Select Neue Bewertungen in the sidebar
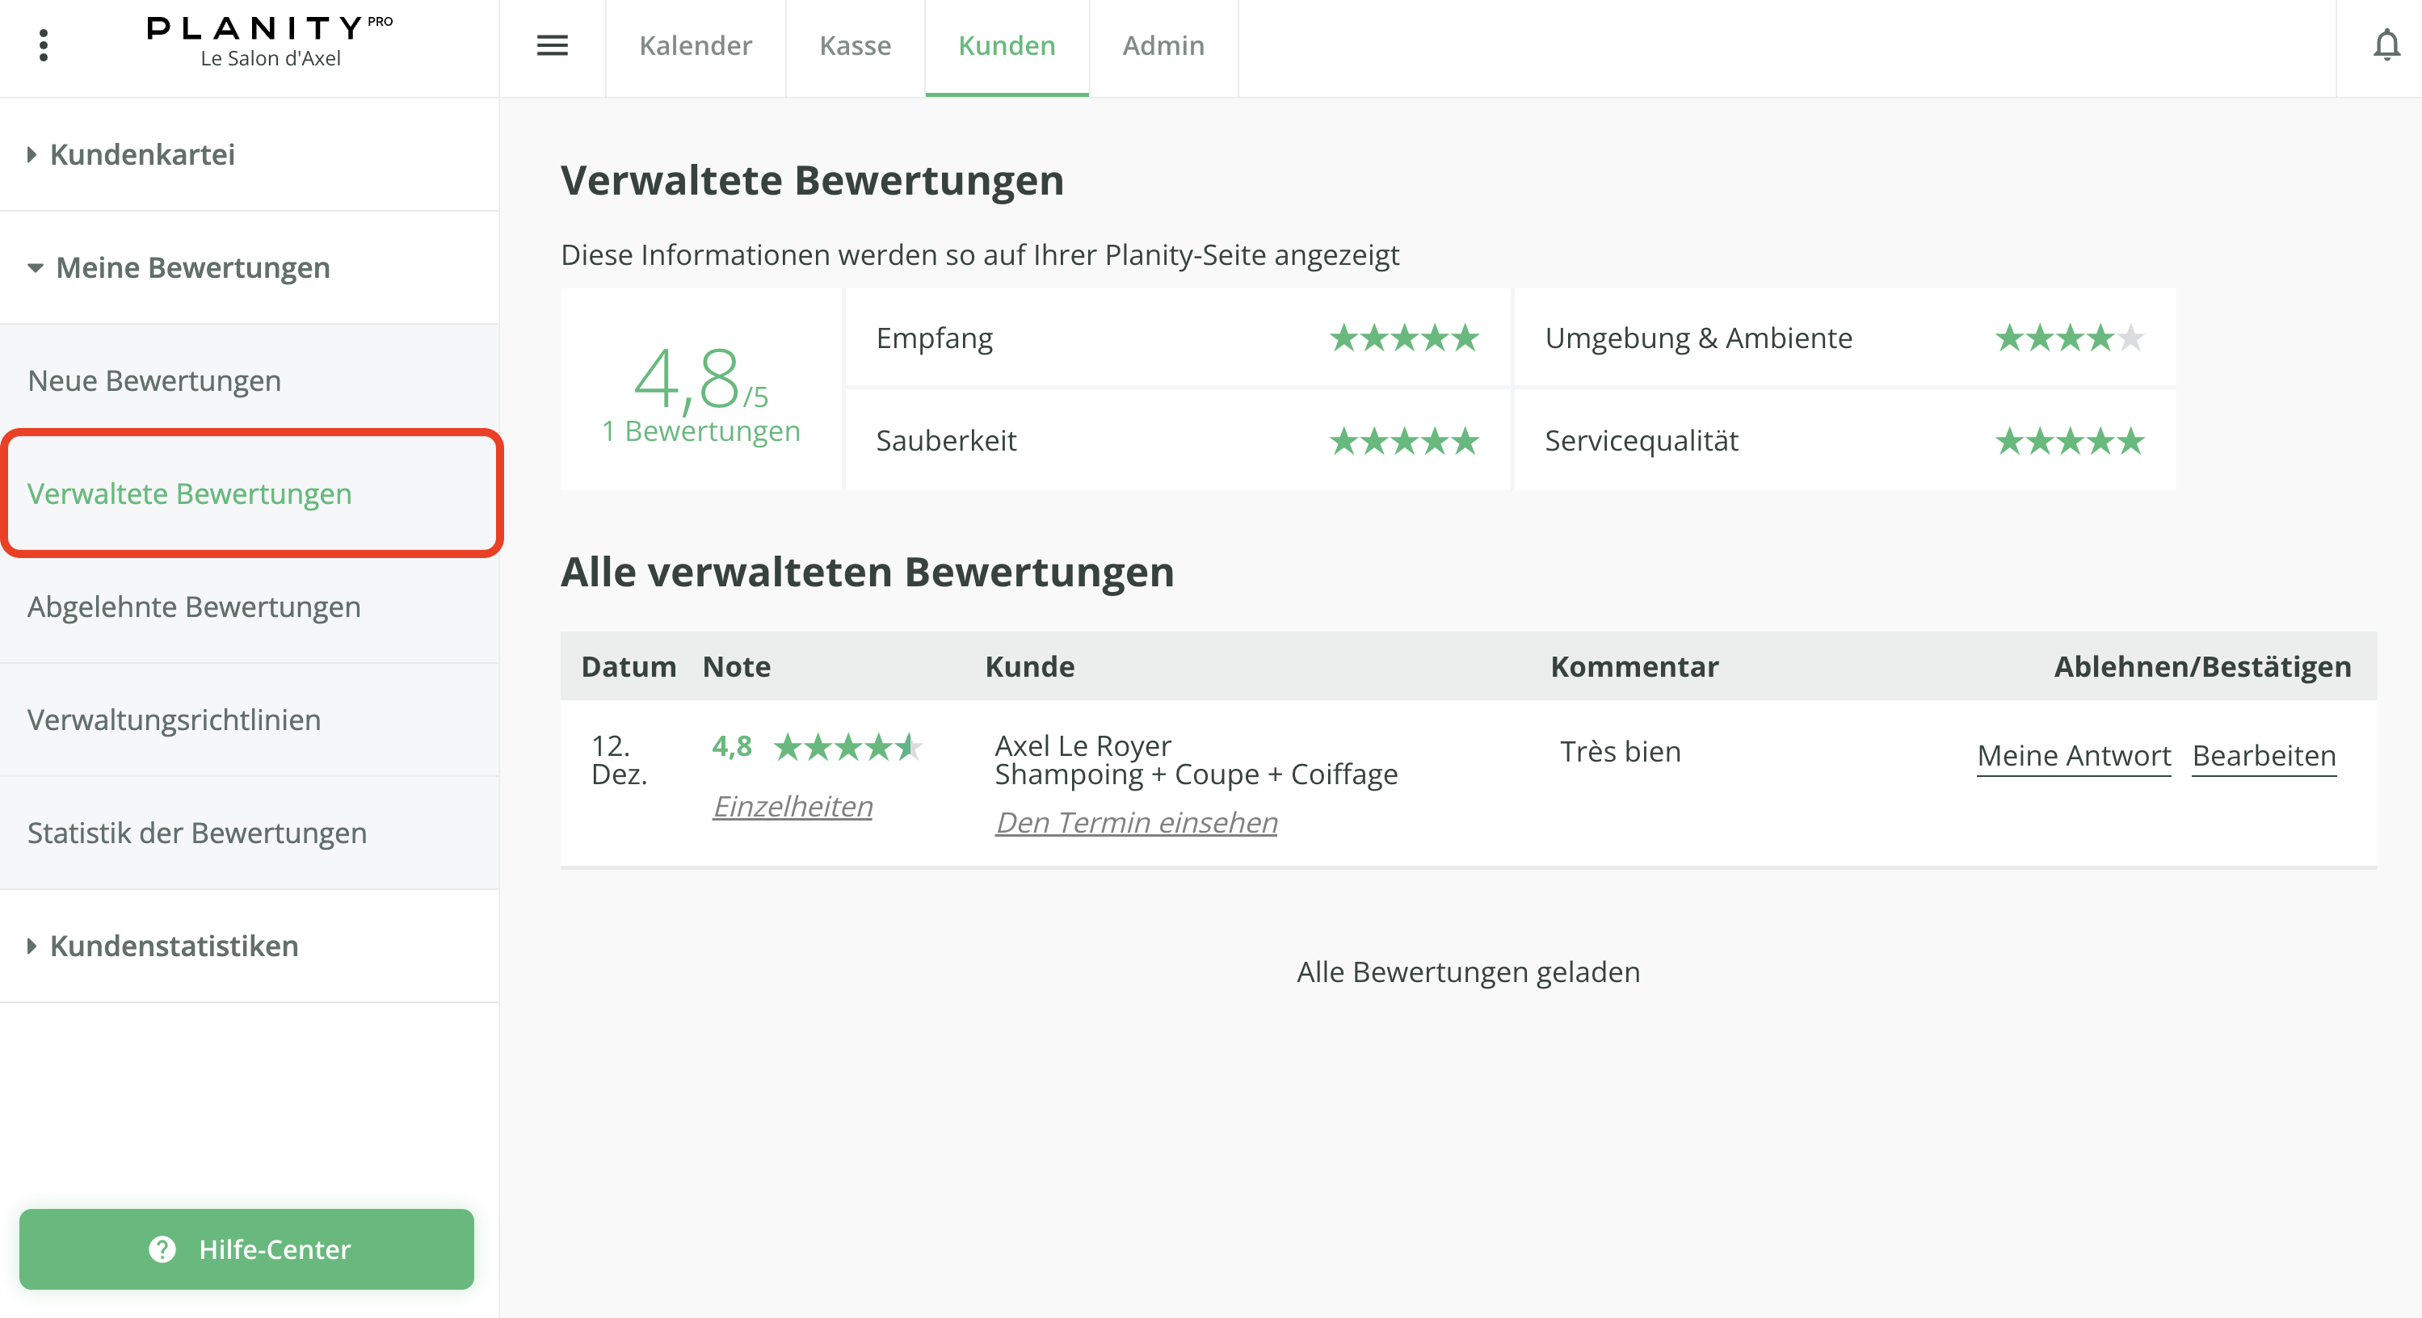Viewport: 2422px width, 1318px height. pos(154,380)
